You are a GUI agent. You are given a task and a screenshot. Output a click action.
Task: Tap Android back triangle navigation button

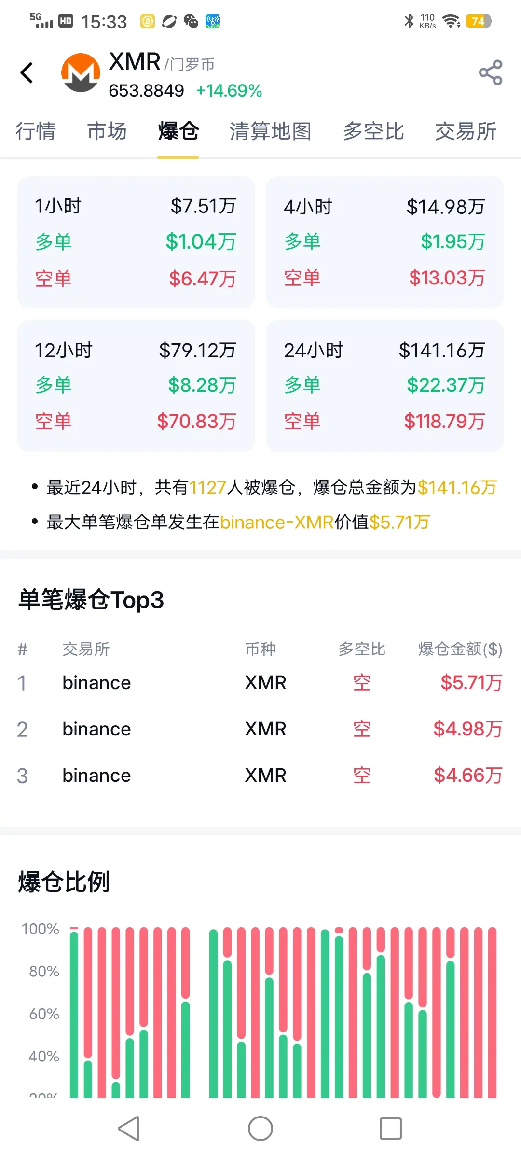[x=129, y=1129]
